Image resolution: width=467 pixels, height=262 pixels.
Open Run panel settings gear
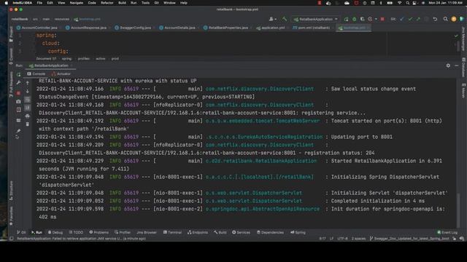point(448,65)
